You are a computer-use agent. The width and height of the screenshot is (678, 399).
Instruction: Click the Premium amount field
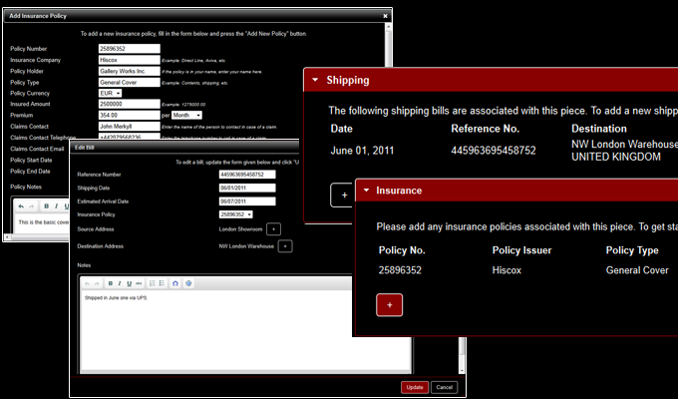[x=130, y=115]
